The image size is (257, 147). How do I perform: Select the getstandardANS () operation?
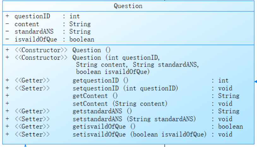(x=102, y=111)
